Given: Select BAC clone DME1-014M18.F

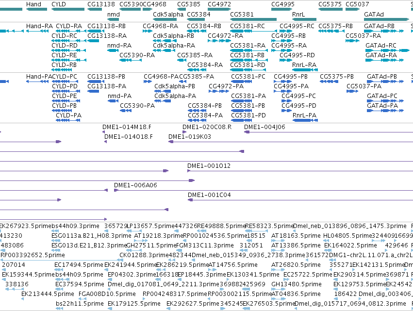Looking at the screenshot, I should [x=127, y=127].
